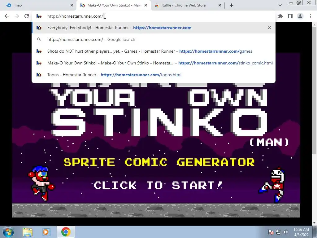Close the Make-O Your Own Stinko tab
This screenshot has width=317, height=238.
(x=146, y=5)
